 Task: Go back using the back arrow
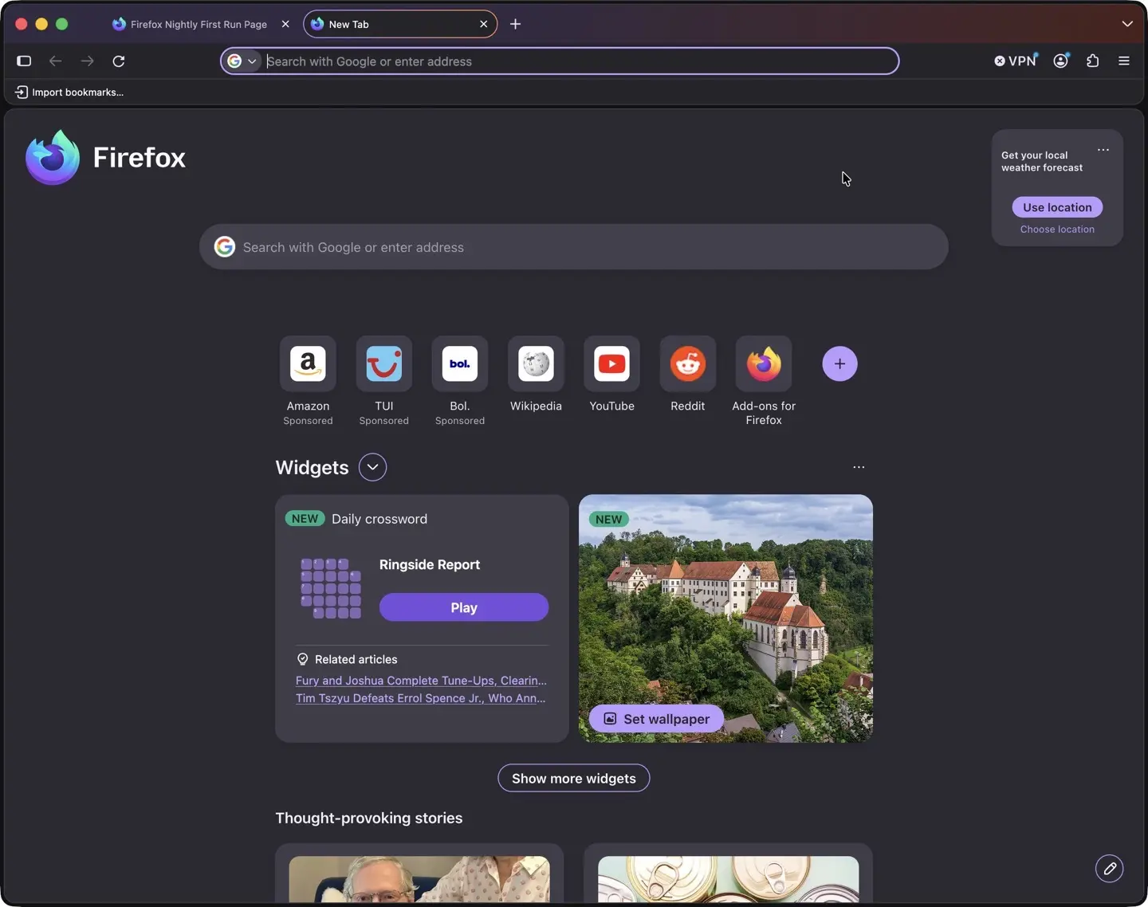click(x=55, y=61)
